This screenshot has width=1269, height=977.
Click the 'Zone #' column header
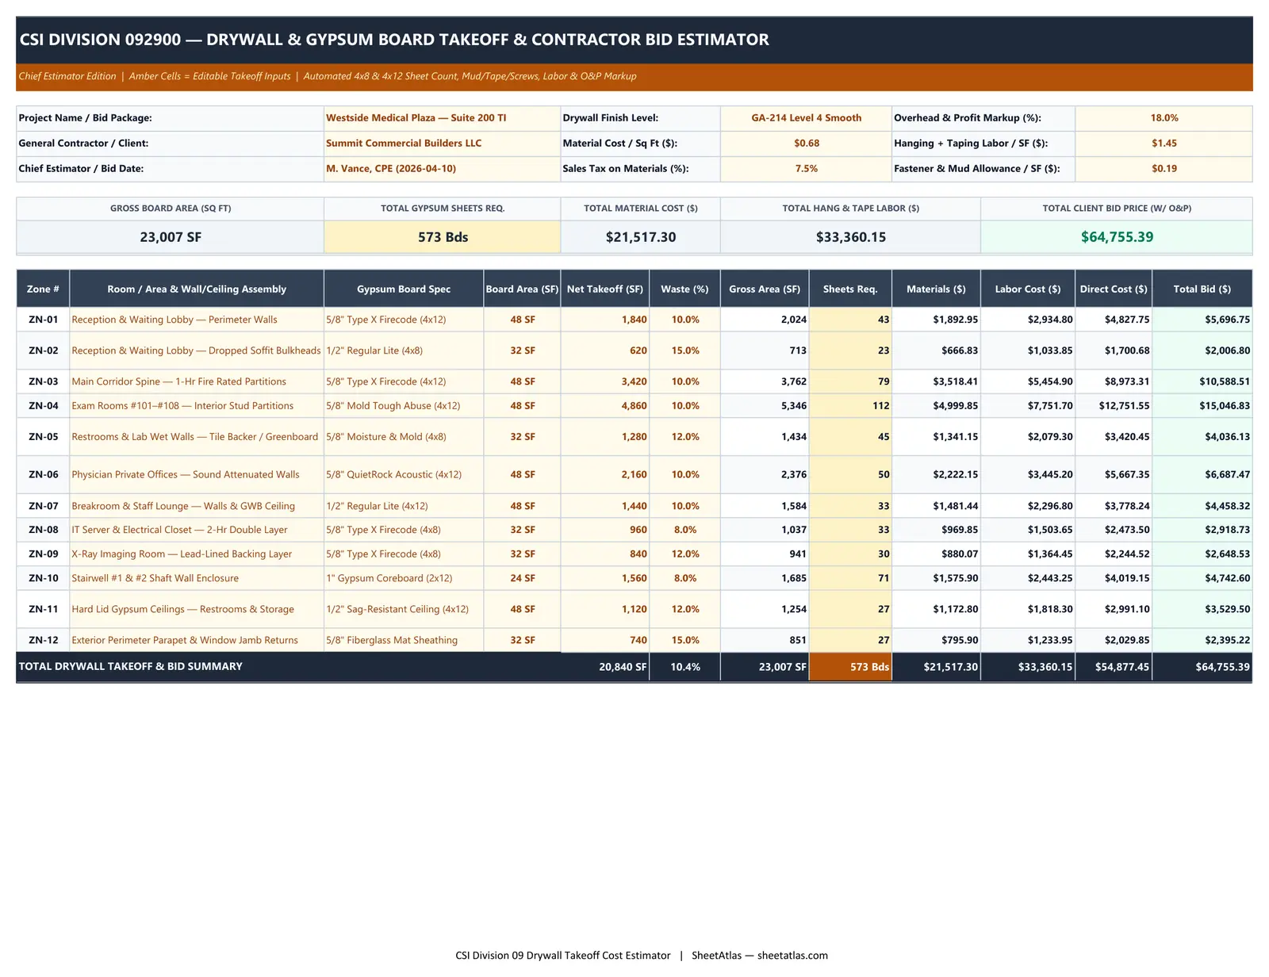pyautogui.click(x=43, y=289)
